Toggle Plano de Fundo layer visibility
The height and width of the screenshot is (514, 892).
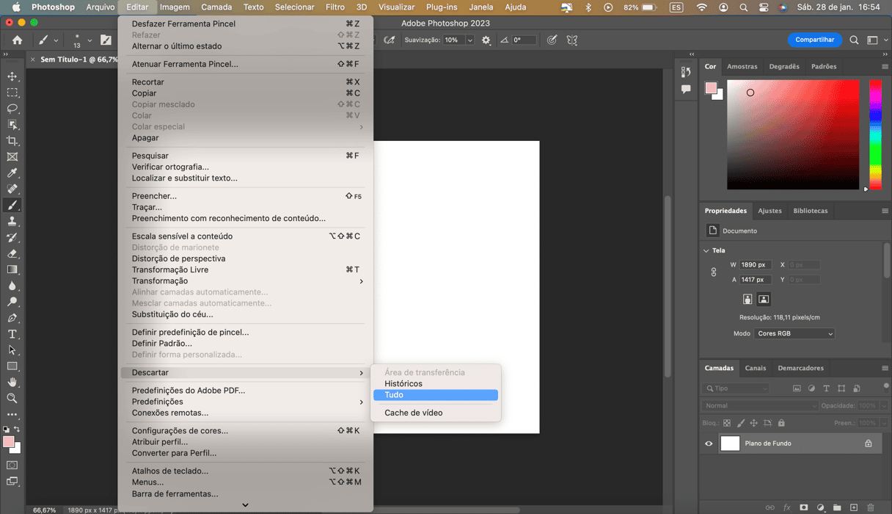[x=709, y=444]
